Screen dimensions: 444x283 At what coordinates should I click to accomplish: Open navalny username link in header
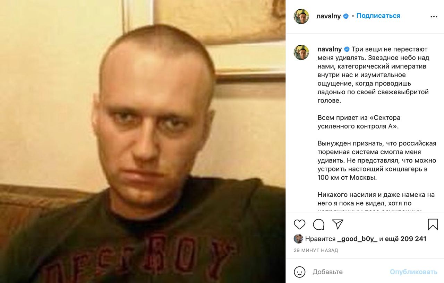point(329,16)
